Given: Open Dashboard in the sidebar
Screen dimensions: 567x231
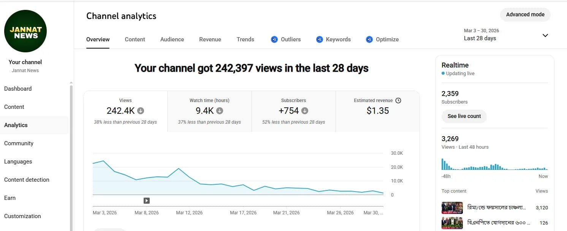Looking at the screenshot, I should tap(18, 89).
